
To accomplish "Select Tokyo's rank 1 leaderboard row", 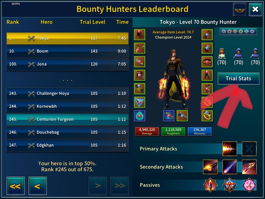I will [68, 38].
